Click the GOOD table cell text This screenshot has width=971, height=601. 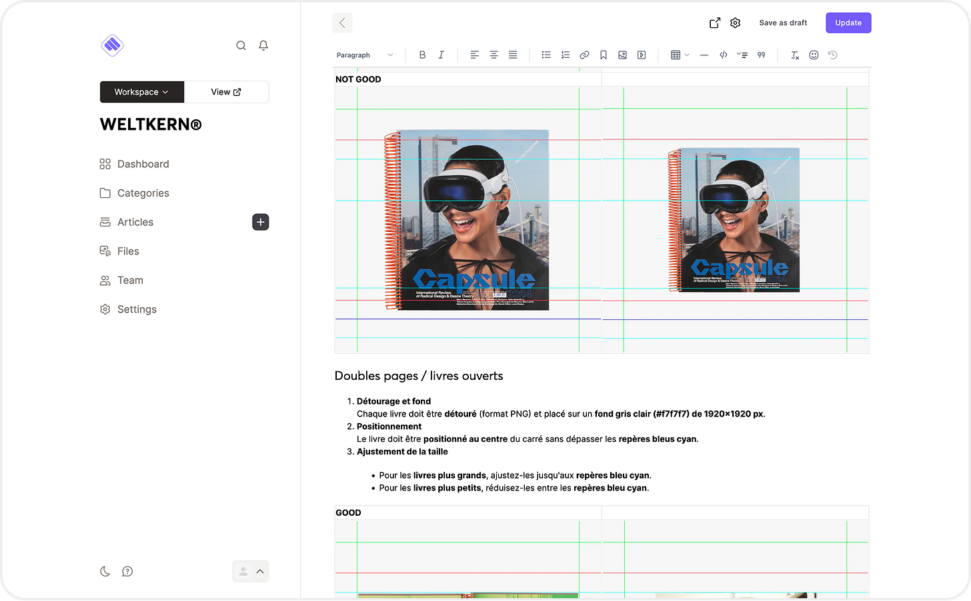pyautogui.click(x=348, y=513)
